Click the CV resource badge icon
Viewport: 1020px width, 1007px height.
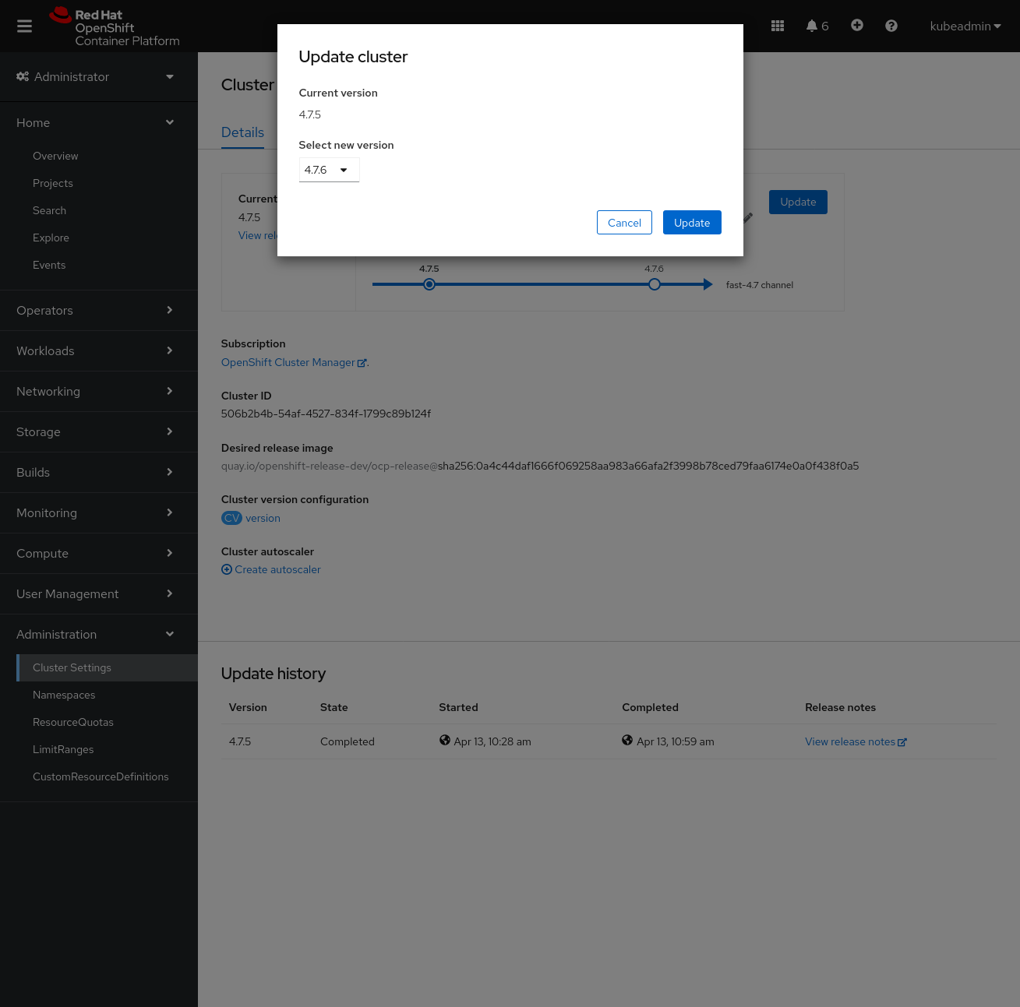(231, 518)
